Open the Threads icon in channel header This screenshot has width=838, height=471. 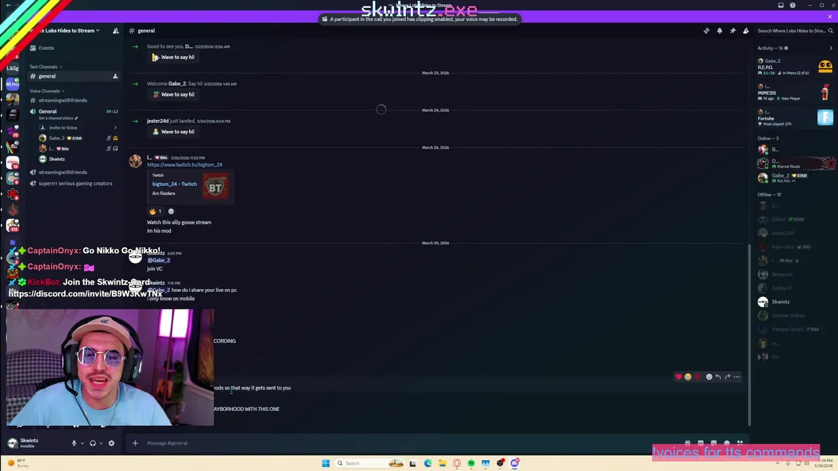[x=706, y=31]
